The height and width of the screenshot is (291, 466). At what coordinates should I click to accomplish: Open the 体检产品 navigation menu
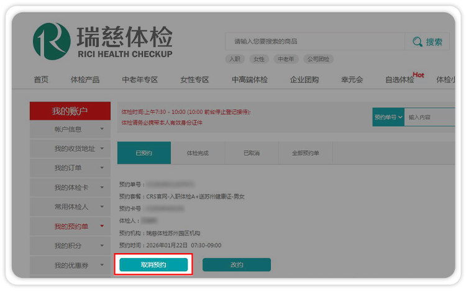[85, 79]
